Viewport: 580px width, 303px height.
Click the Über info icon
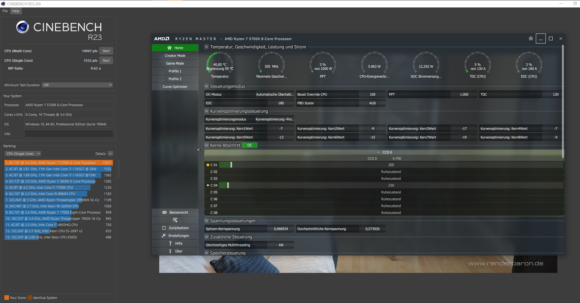(170, 251)
